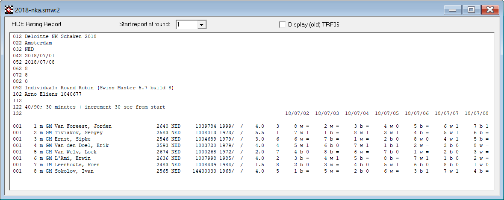Click round date 18/07/06

coord(416,114)
